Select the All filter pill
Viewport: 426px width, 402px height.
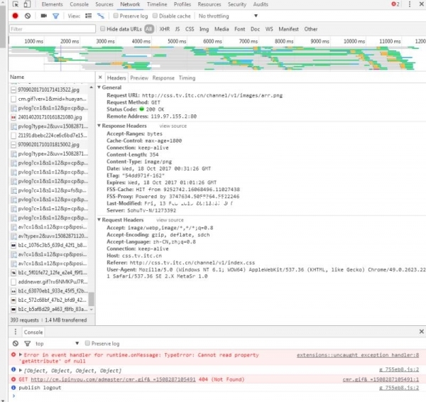[149, 29]
